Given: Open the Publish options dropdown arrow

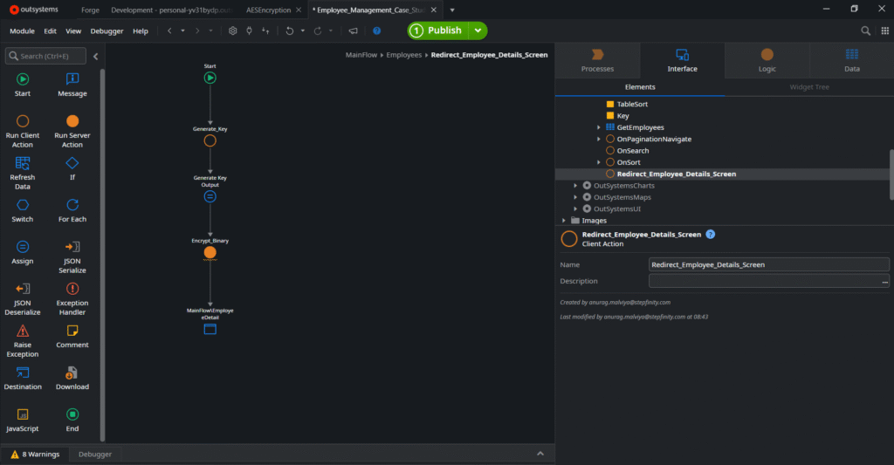Looking at the screenshot, I should click(478, 31).
